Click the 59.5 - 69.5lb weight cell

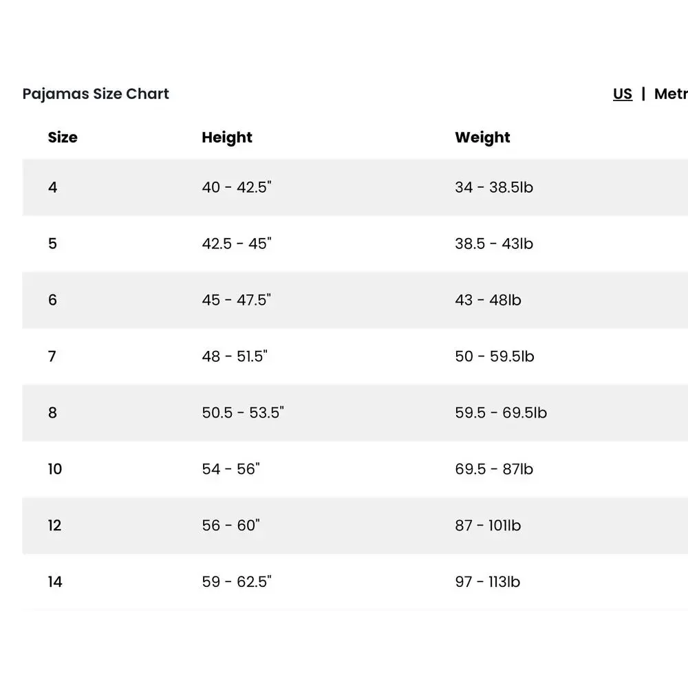click(501, 413)
